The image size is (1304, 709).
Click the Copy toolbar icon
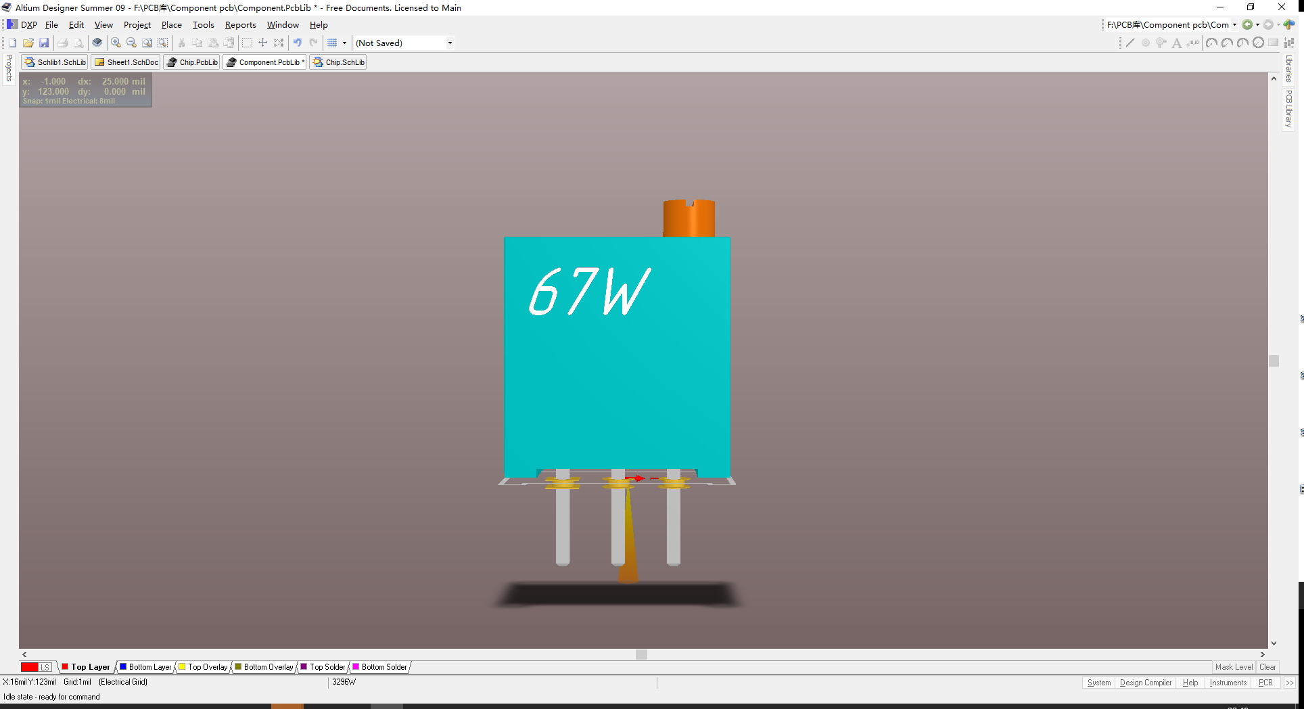pos(197,43)
